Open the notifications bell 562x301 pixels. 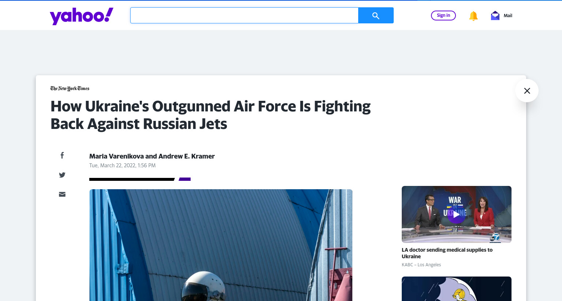(473, 16)
